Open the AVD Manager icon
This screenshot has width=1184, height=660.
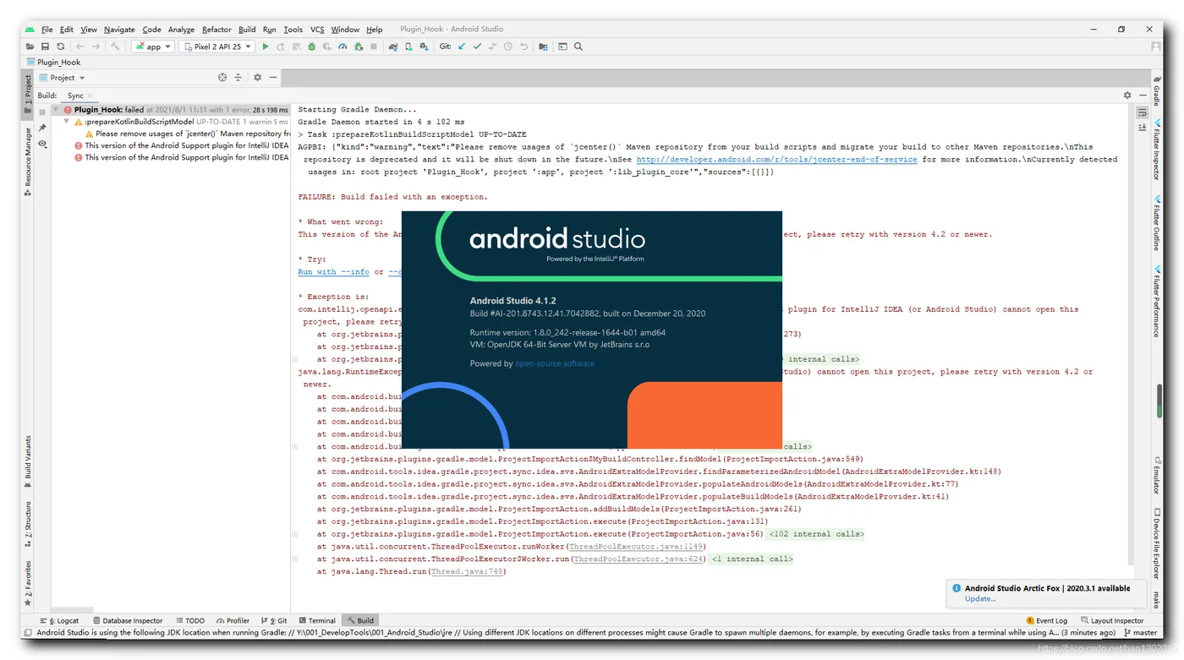tap(408, 46)
